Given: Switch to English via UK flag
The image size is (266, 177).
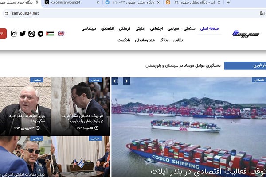Looking at the screenshot, I should 61,34.
